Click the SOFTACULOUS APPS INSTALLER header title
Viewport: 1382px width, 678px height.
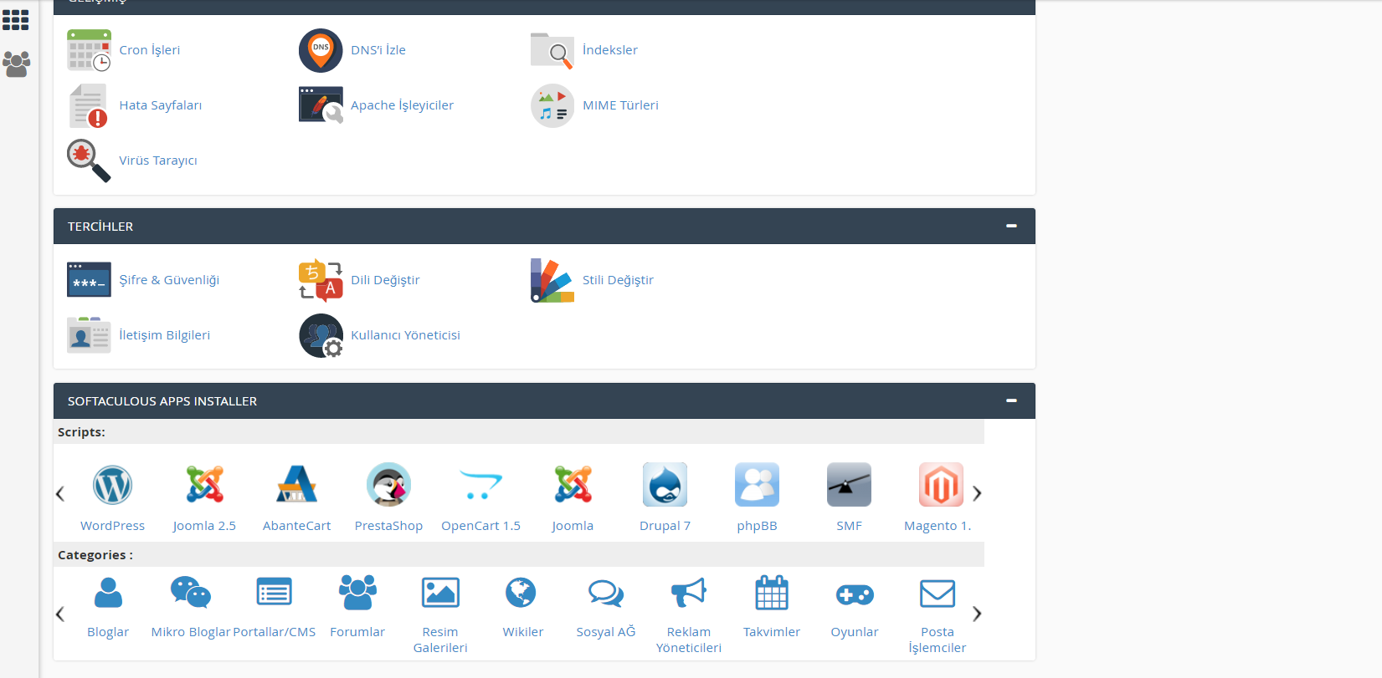point(162,401)
